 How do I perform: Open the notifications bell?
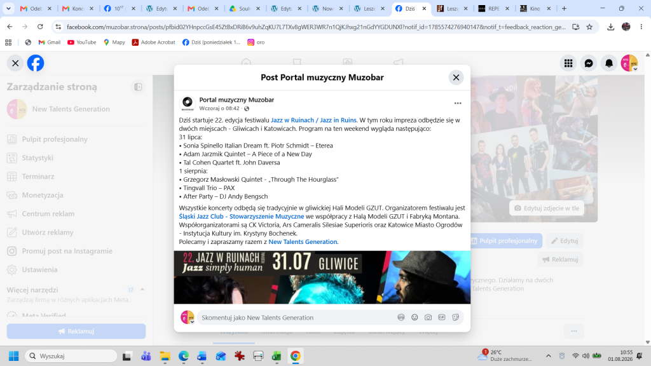point(609,63)
